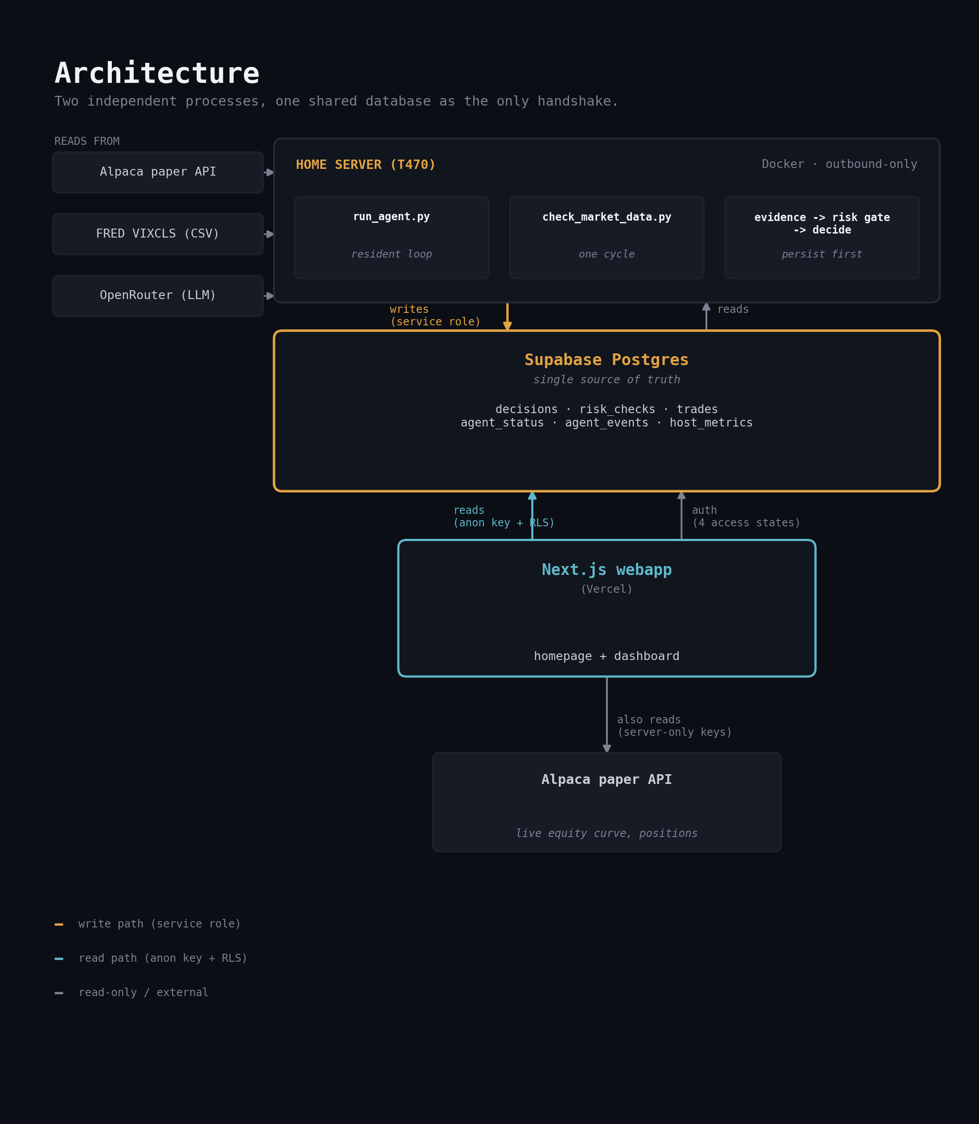The height and width of the screenshot is (1124, 979).
Task: Click the gray "reads" label below Home Server
Action: 733,310
